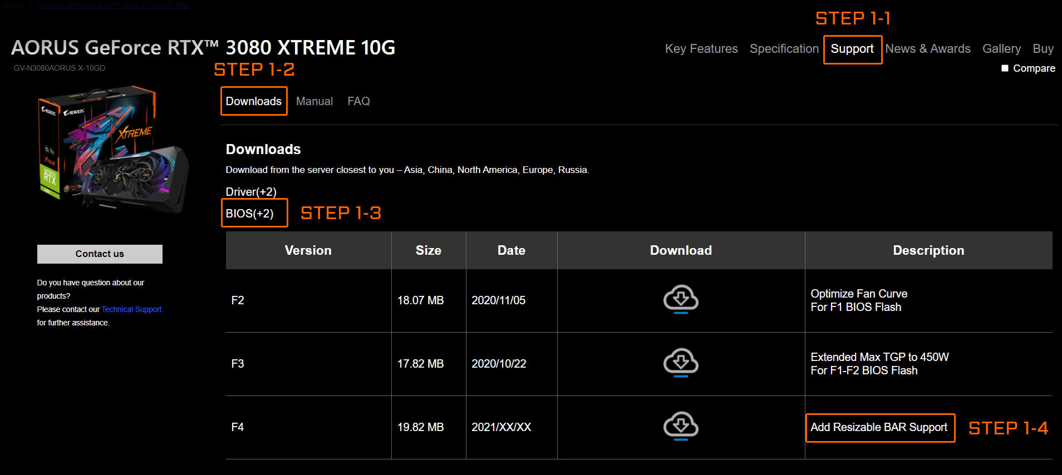Viewport: 1062px width, 475px height.
Task: Click the breadcrumb AORUS GeForce RTX link
Action: (113, 6)
